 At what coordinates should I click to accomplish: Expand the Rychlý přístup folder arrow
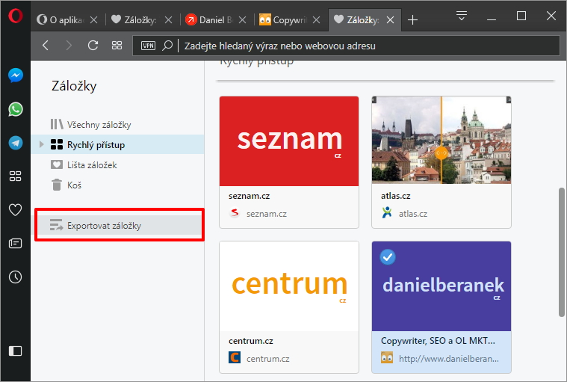point(41,145)
